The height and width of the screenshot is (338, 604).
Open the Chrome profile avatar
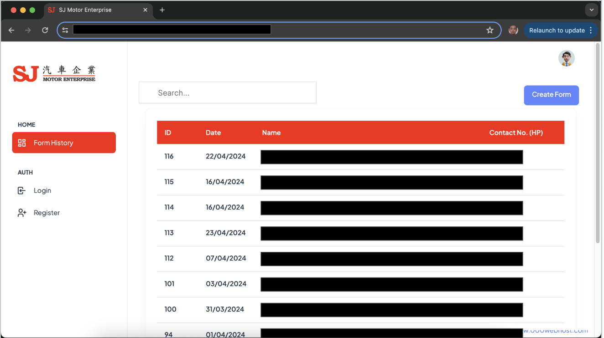[x=513, y=30]
